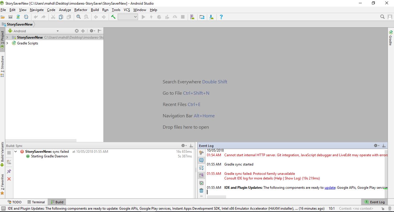The height and width of the screenshot is (212, 394).
Task: Open the AVD Manager from the toolbar
Action: click(192, 17)
